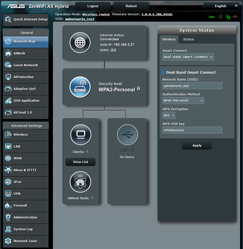Expand the Authentication Method dropdown
Viewport: 243px width, 249px height.
[183, 101]
